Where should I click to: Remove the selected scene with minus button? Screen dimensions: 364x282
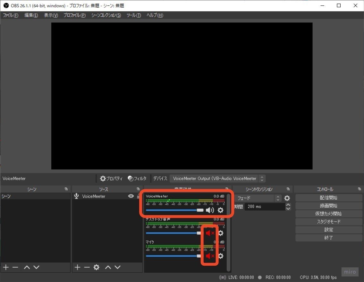click(x=15, y=267)
